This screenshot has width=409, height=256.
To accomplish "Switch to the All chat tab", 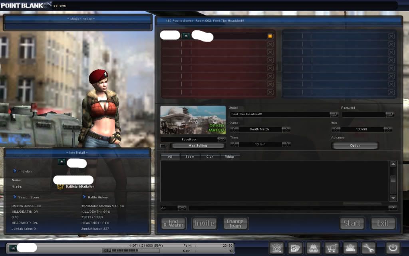I will [170, 157].
